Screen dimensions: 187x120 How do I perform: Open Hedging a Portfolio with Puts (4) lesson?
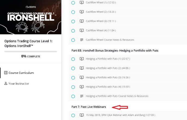click(108, 87)
